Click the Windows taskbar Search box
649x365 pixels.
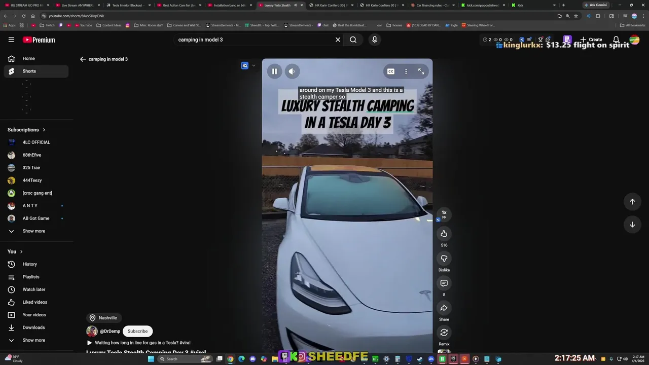click(185, 359)
